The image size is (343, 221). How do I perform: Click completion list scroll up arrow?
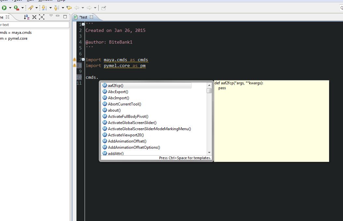pos(209,85)
